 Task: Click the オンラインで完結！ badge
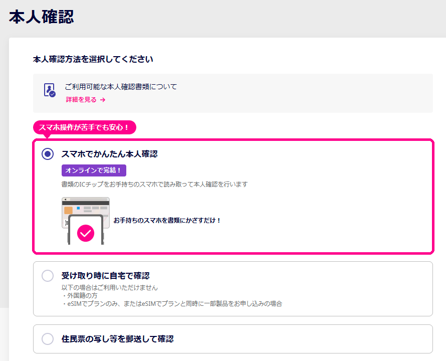click(94, 170)
